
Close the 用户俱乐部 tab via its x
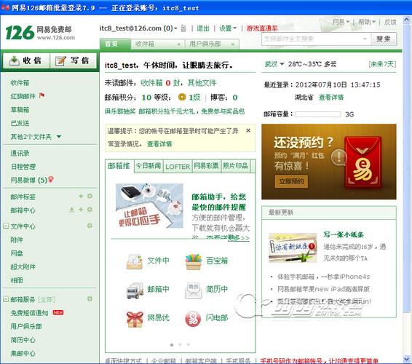[x=233, y=44]
